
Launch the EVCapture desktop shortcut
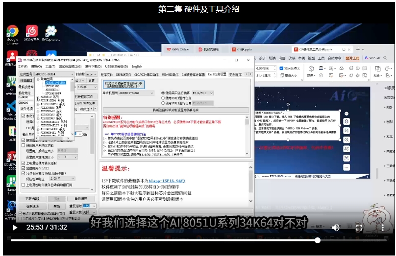[x=51, y=33]
